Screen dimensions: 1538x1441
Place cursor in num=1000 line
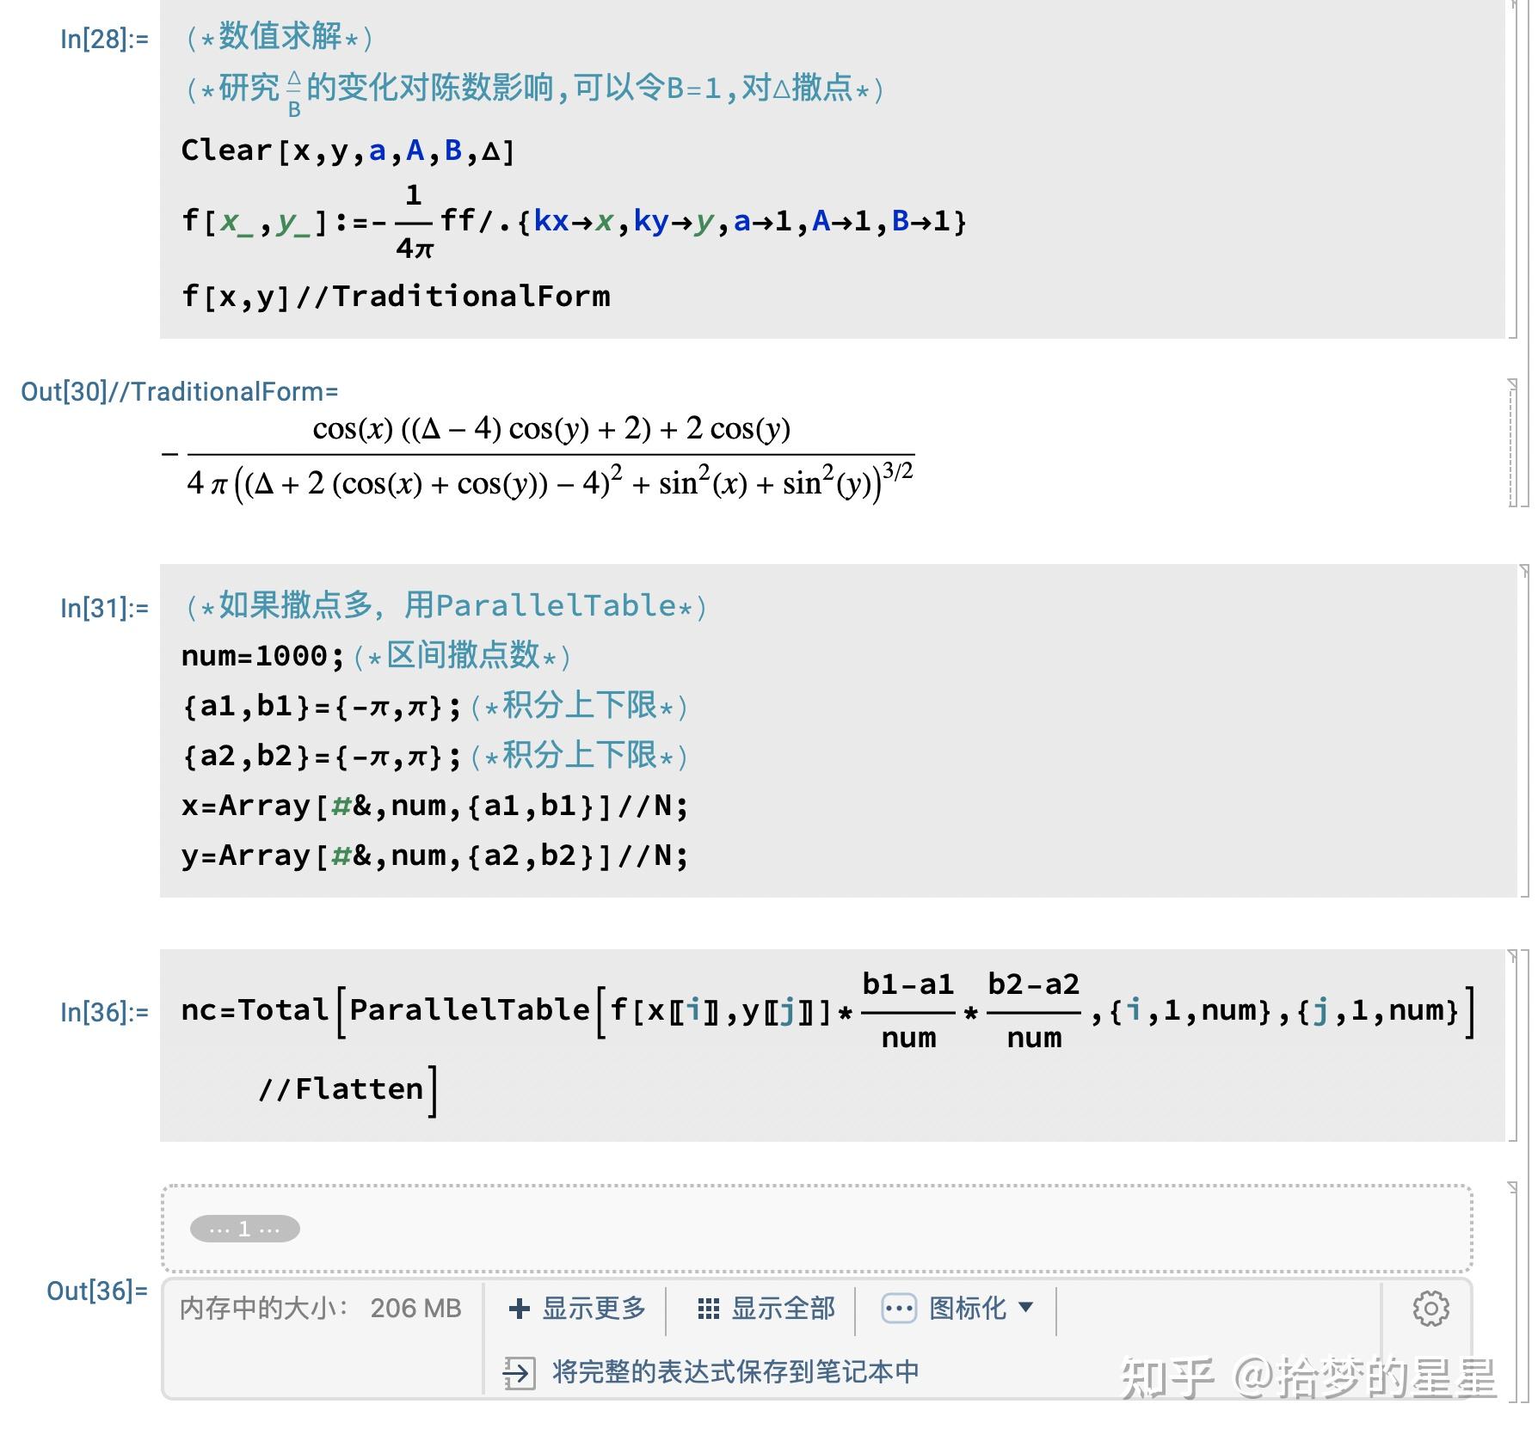click(258, 656)
